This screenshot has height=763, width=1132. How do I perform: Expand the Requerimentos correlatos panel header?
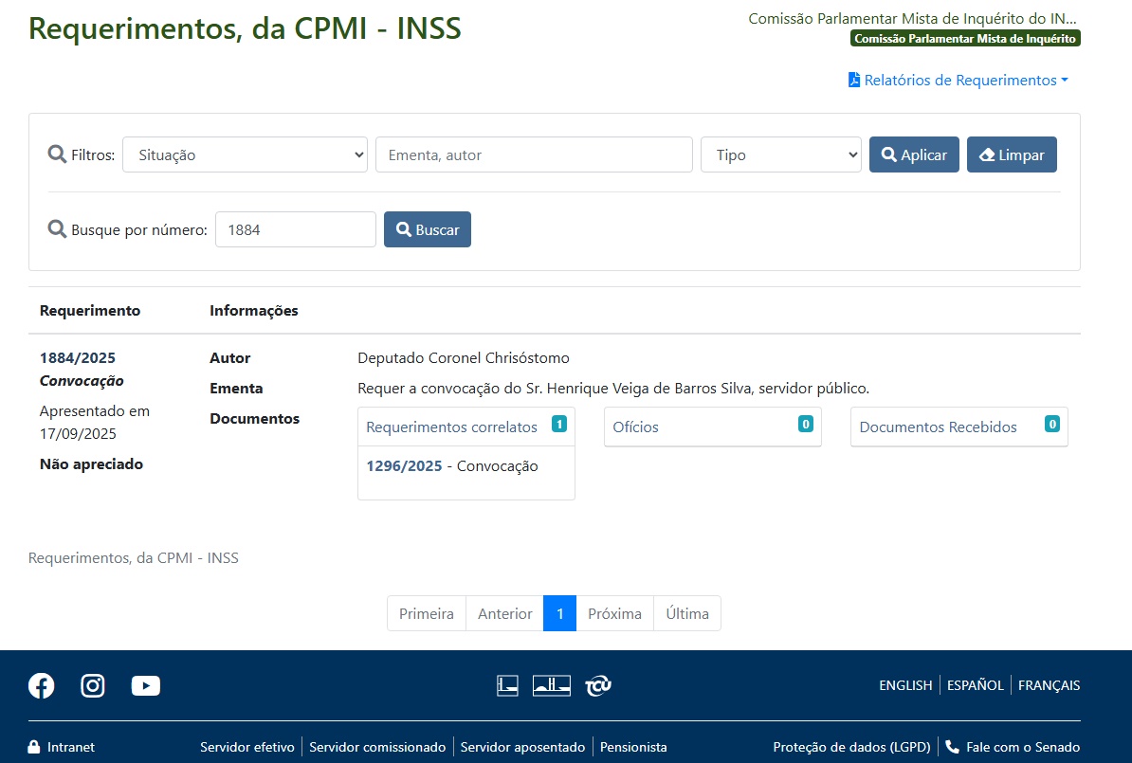pyautogui.click(x=466, y=427)
